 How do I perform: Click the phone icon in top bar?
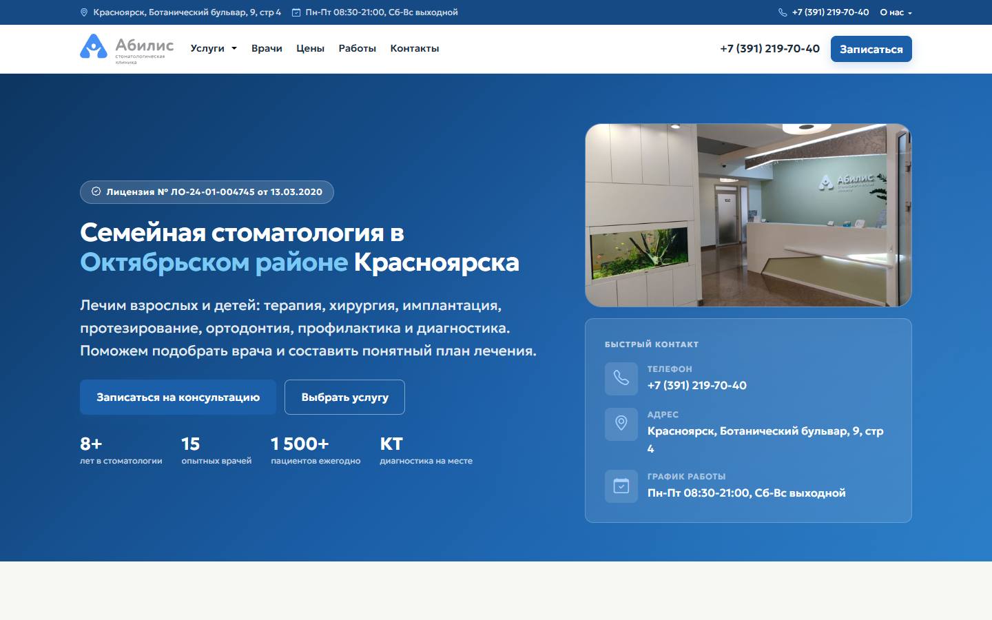pyautogui.click(x=783, y=12)
